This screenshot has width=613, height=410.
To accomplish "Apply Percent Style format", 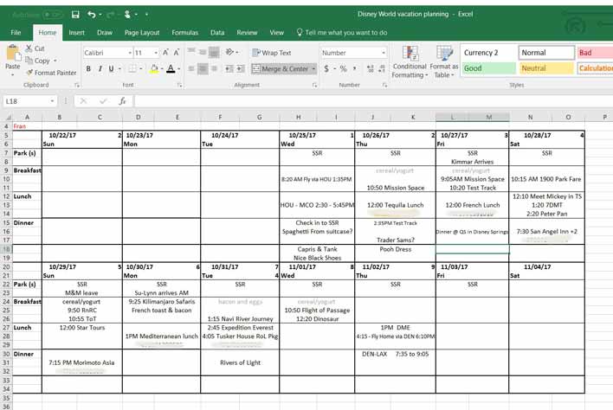I will [x=343, y=68].
